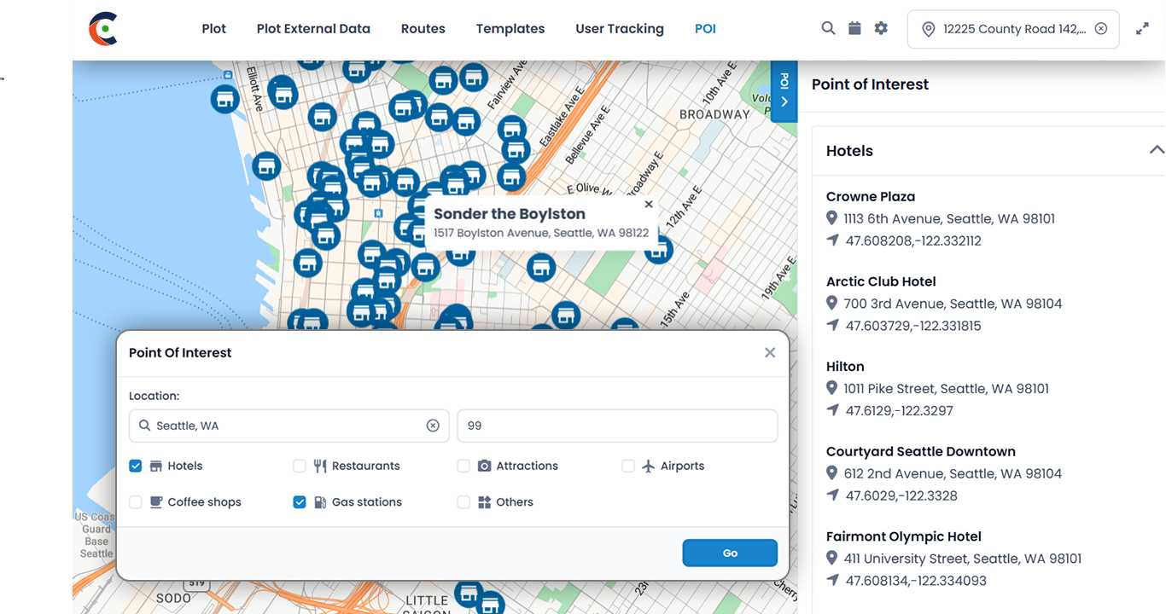Click Arctic Club Hotel name
This screenshot has height=614, width=1166.
(x=881, y=281)
